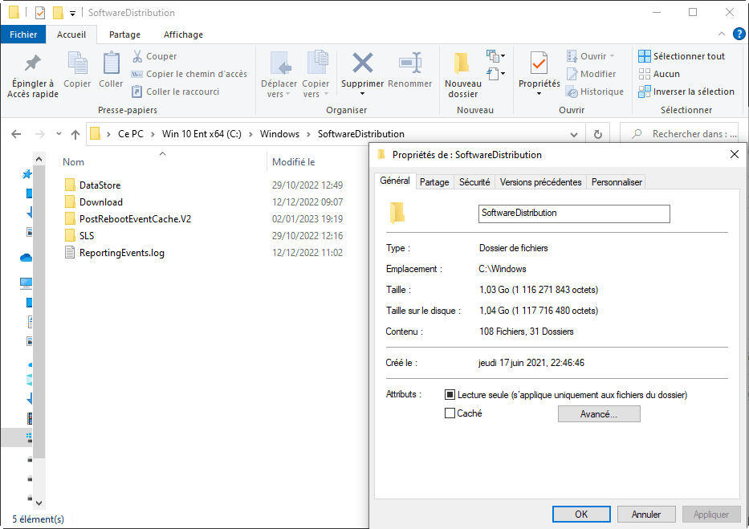Open the blue help question mark
This screenshot has height=529, width=749.
739,34
